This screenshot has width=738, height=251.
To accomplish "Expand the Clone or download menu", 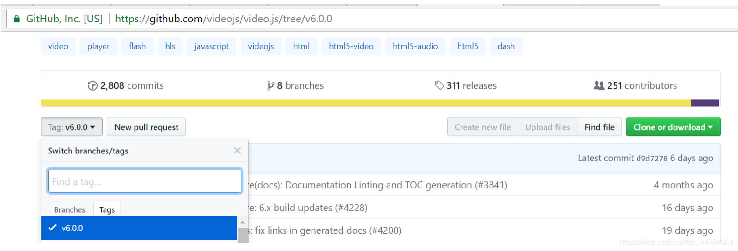I will pyautogui.click(x=673, y=127).
